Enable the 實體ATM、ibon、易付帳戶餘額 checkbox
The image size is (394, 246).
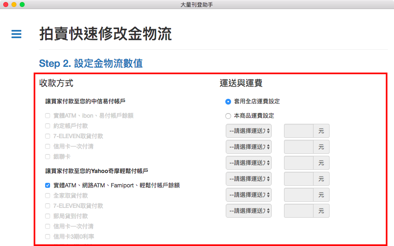[48, 116]
